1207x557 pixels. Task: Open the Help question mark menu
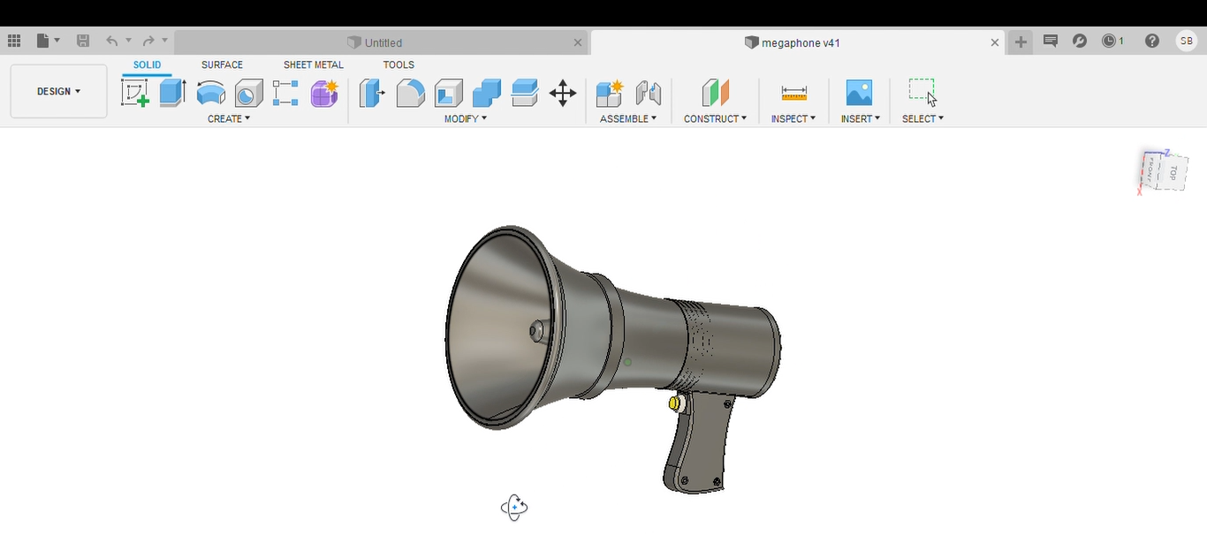(x=1152, y=41)
